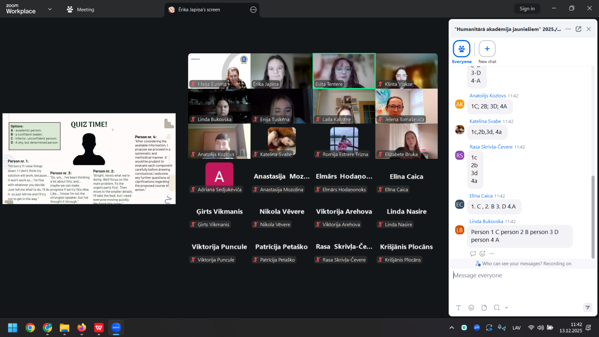Viewport: 599px width, 337px height.
Task: Start a New chat
Action: (x=487, y=49)
